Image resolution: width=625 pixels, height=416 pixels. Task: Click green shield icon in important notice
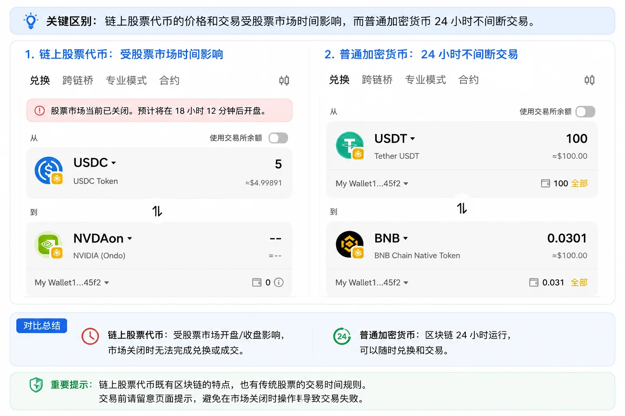pos(36,385)
